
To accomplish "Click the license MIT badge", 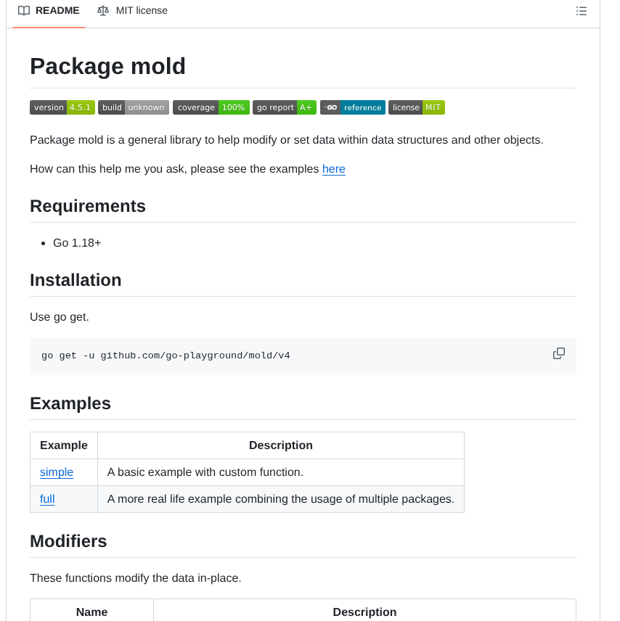I will [x=416, y=107].
